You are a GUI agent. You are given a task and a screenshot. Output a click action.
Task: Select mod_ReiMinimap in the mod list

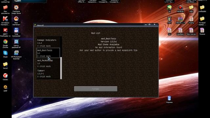(x=48, y=63)
